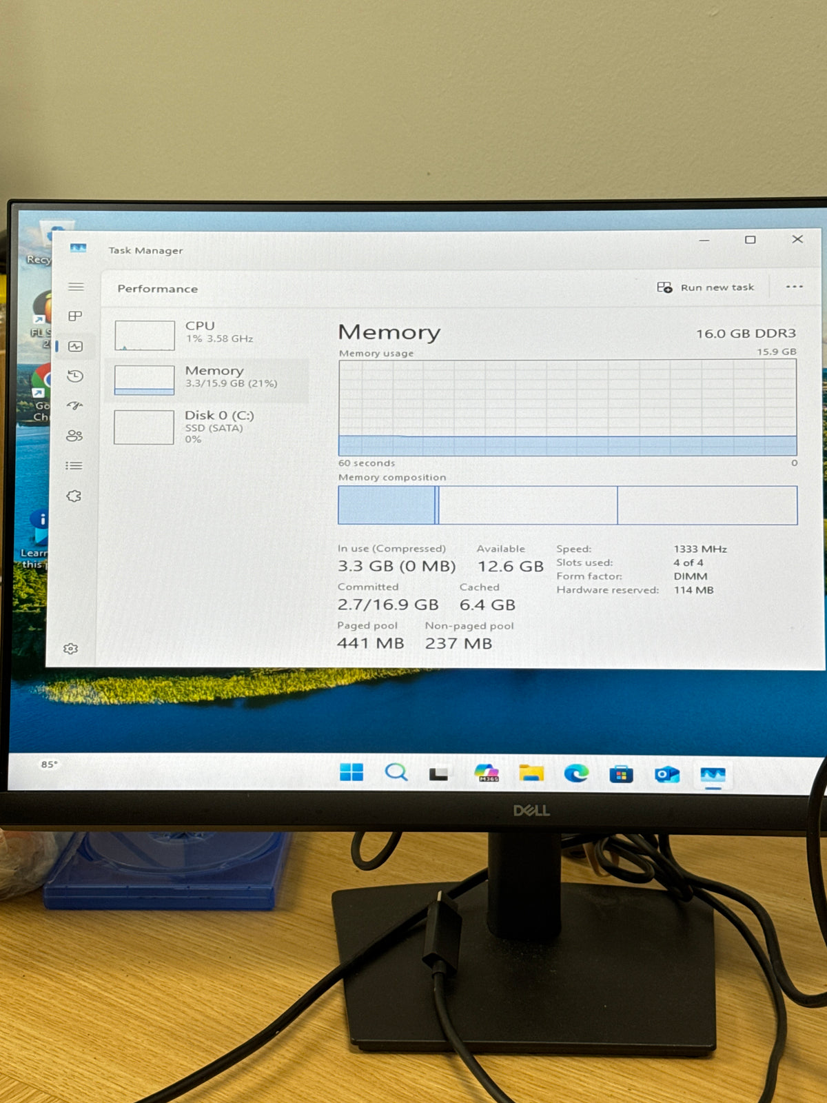Click the Memory usage graph
Viewport: 827px width, 1103px height.
(567, 407)
